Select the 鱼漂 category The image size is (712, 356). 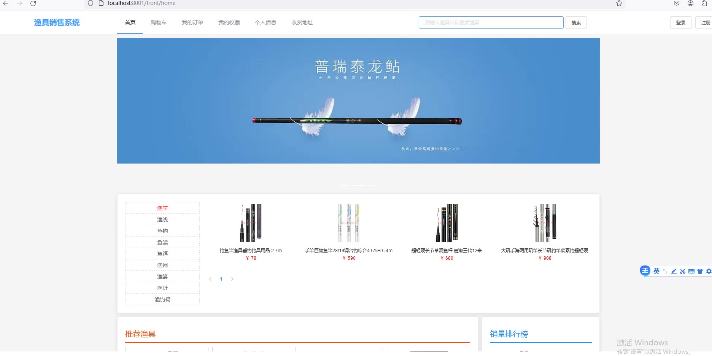162,242
